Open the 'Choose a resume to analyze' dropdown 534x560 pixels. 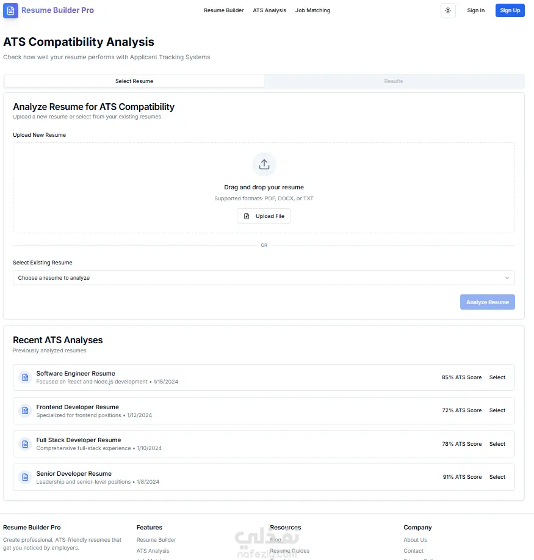[x=264, y=278]
